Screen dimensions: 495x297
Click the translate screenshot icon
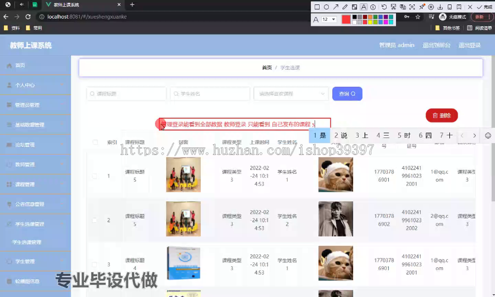[x=403, y=7]
